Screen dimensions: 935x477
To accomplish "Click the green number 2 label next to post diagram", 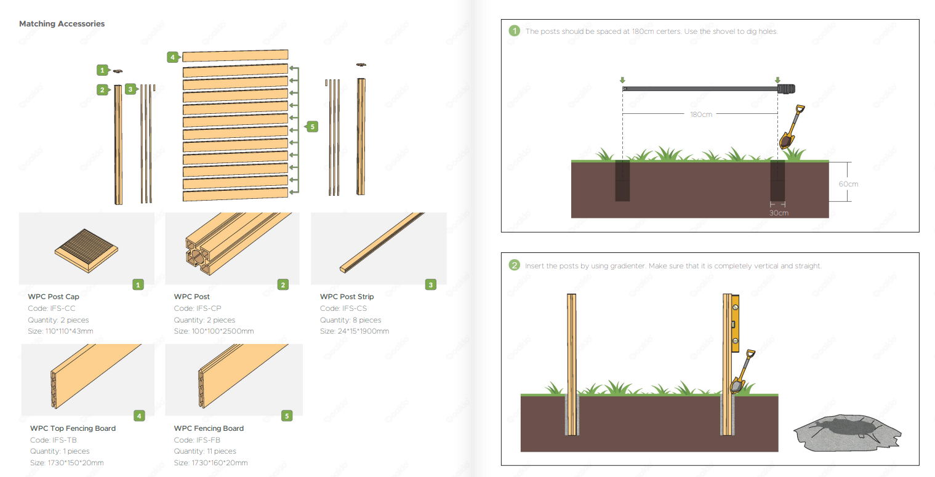I will pyautogui.click(x=102, y=90).
